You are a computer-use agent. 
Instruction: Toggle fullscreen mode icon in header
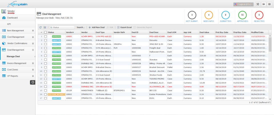point(258,4)
